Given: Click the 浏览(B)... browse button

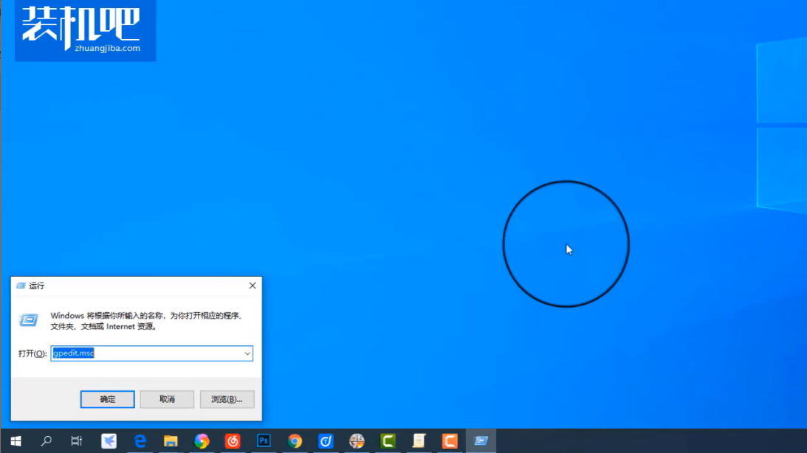Looking at the screenshot, I should click(227, 399).
